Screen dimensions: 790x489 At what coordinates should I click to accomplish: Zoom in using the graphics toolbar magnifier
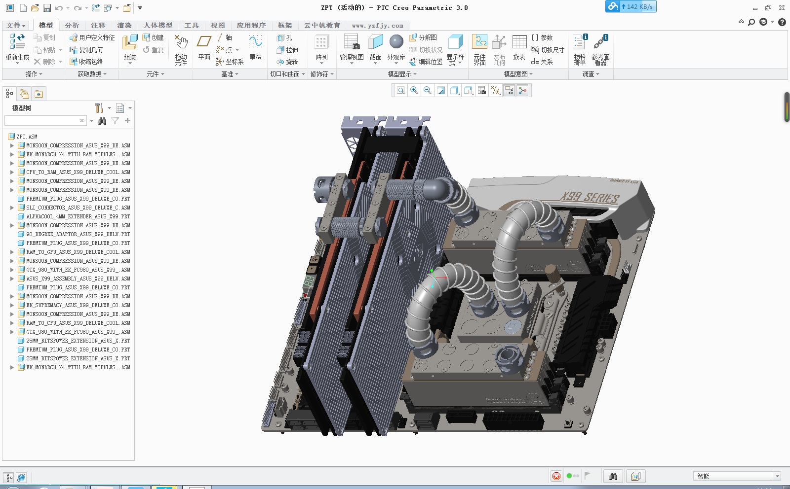414,91
